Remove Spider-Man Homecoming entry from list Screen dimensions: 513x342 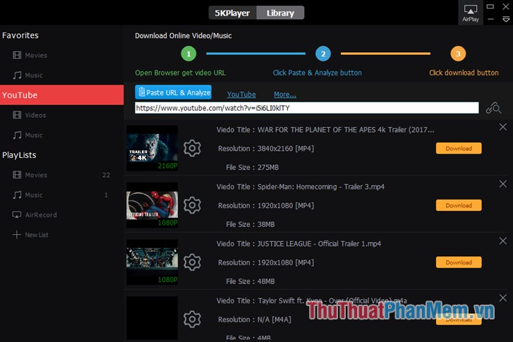coord(503,184)
